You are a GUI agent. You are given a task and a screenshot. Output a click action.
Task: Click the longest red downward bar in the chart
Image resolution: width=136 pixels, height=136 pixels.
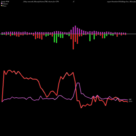(73, 42)
